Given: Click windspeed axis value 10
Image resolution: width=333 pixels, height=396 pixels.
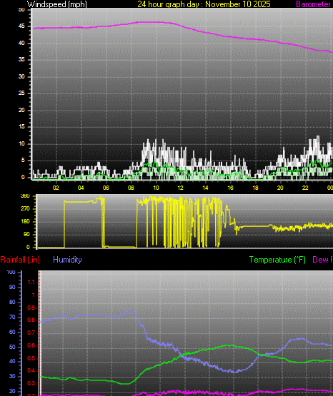Looking at the screenshot, I should [x=21, y=143].
